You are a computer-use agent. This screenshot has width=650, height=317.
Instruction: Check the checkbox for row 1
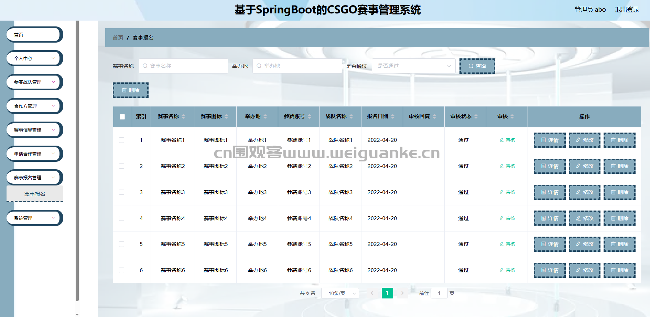(x=122, y=140)
